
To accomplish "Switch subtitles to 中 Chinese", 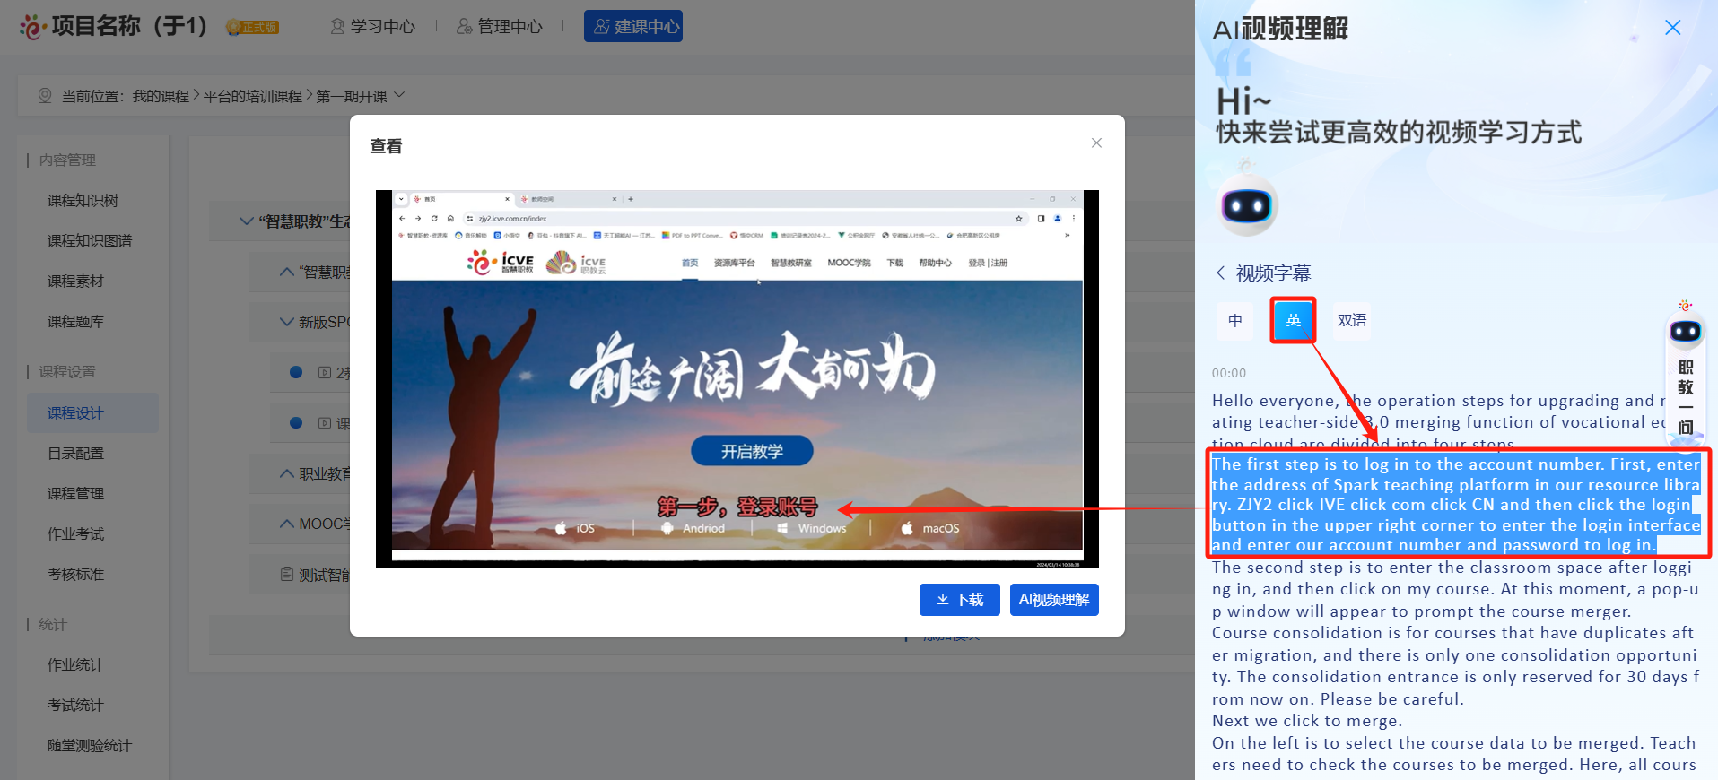I will tap(1235, 320).
